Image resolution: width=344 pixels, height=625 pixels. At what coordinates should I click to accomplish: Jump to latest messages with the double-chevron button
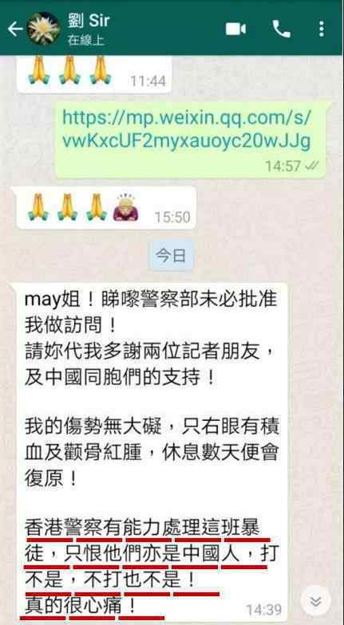[x=315, y=601]
